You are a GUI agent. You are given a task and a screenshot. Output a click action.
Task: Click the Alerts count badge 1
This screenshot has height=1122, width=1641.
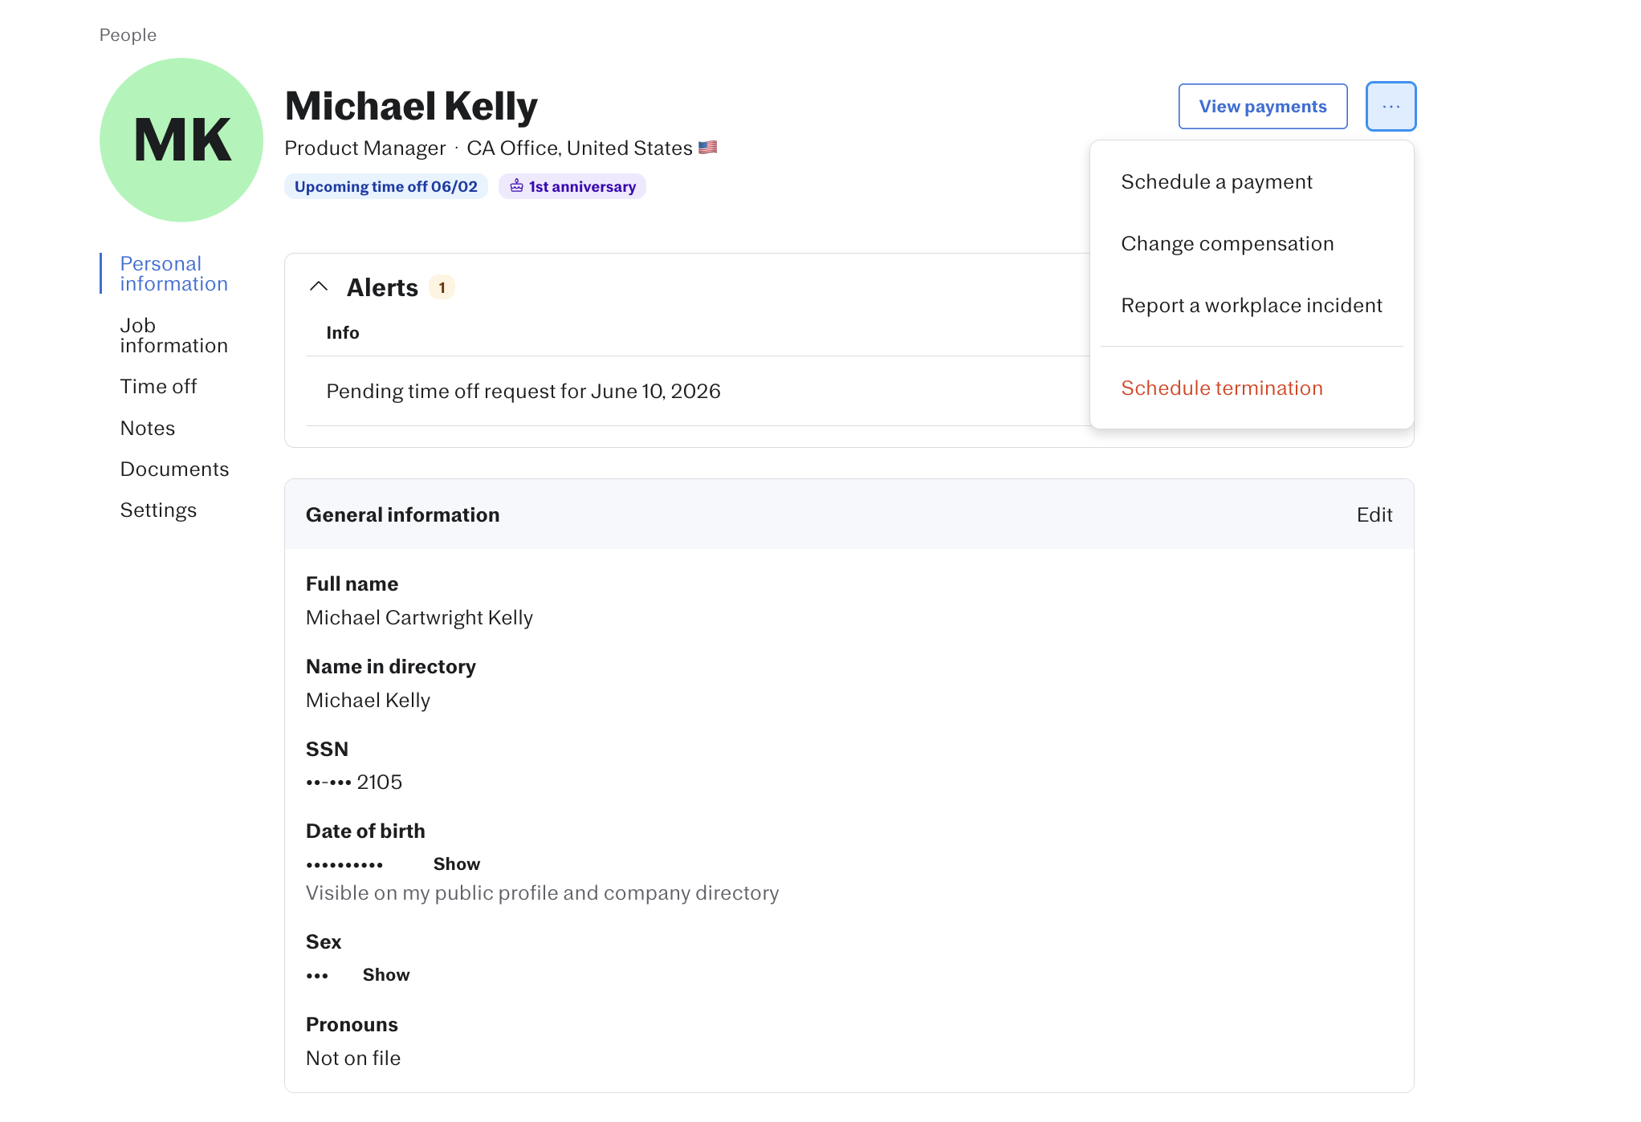pos(442,287)
